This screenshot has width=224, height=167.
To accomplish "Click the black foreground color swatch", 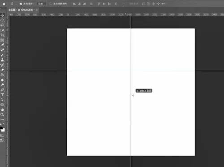I will coord(1,128).
